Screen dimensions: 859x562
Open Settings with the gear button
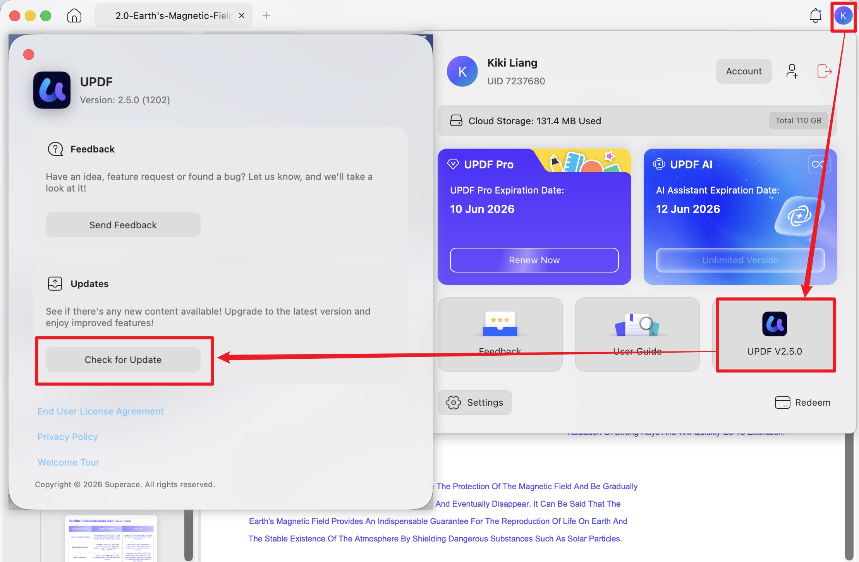[475, 403]
